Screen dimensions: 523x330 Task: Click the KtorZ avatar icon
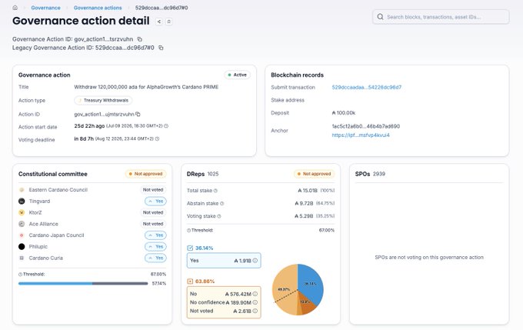point(22,212)
